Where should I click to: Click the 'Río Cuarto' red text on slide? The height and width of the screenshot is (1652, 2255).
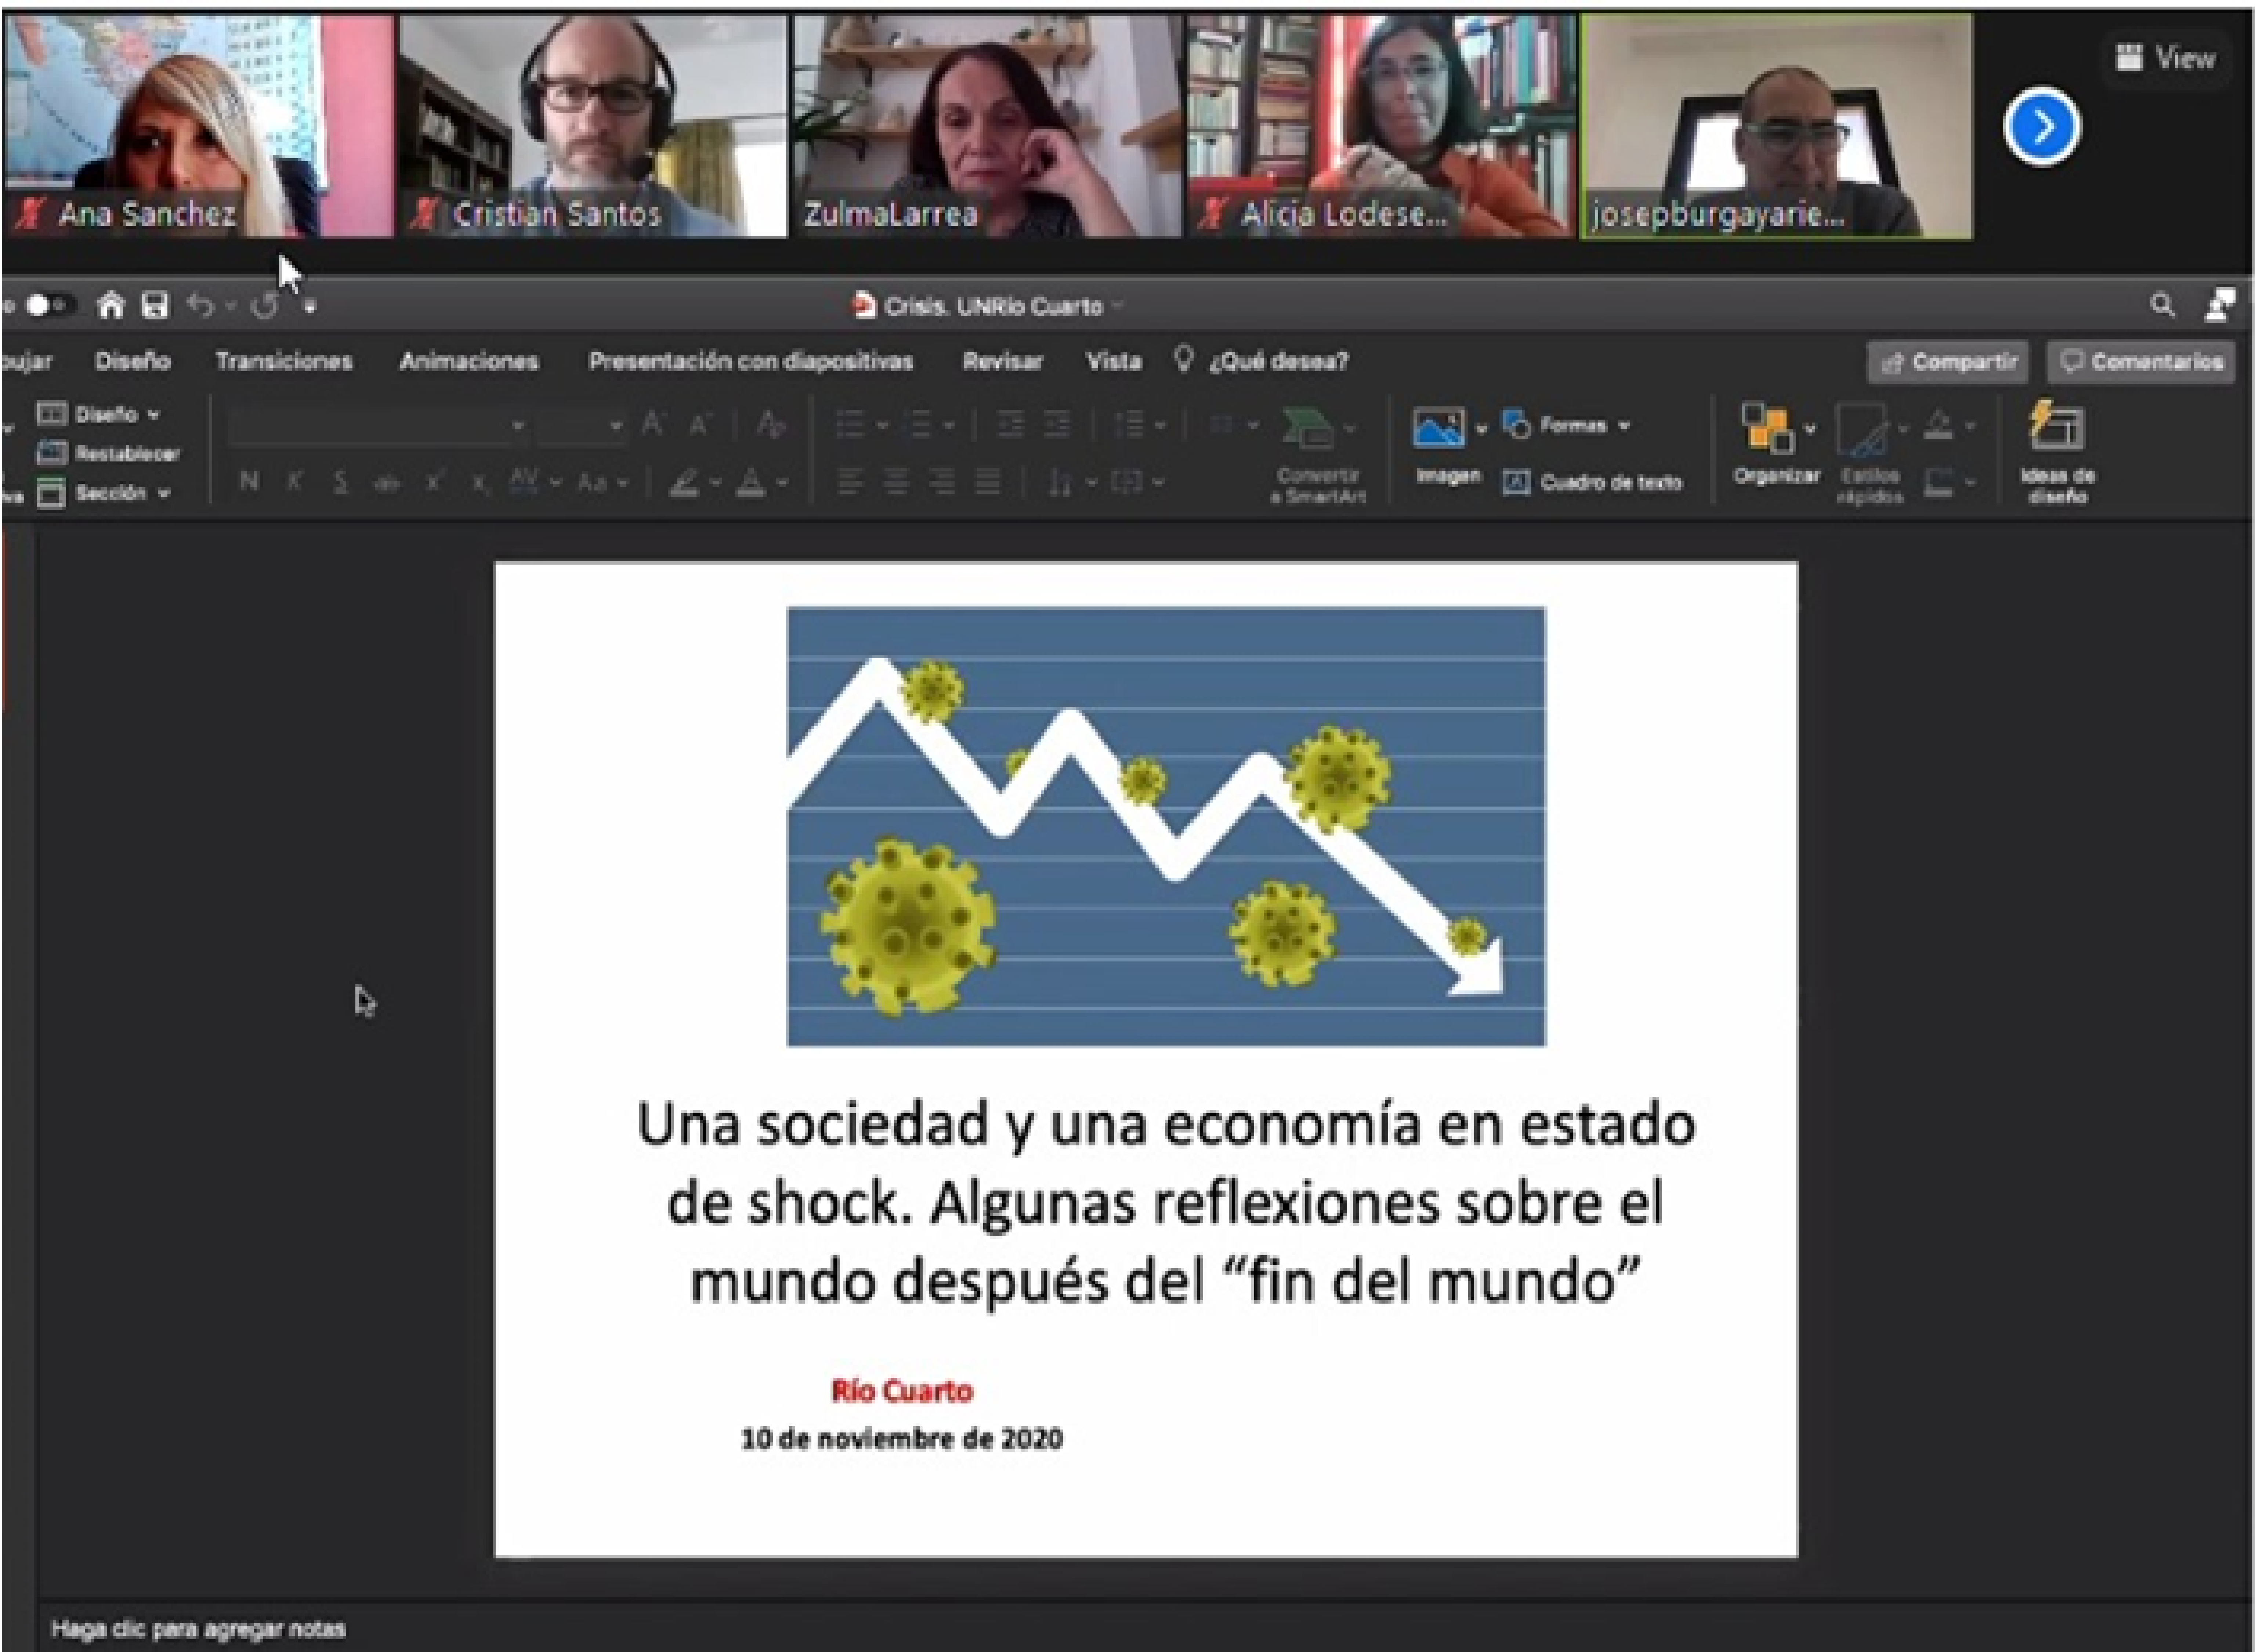902,1391
